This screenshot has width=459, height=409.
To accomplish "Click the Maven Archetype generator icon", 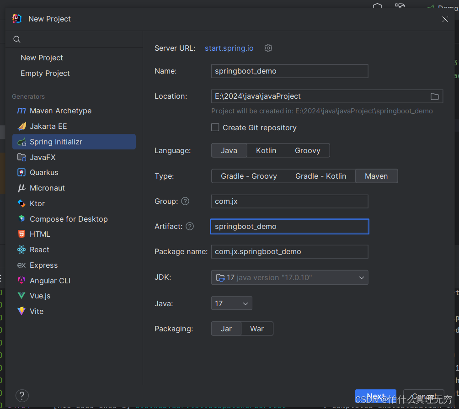I will [x=21, y=111].
